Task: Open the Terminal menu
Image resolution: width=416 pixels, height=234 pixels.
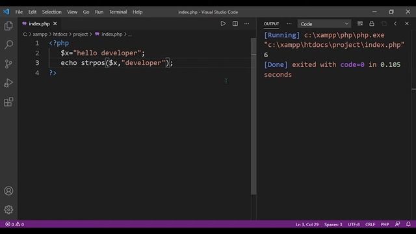Action: [x=118, y=12]
